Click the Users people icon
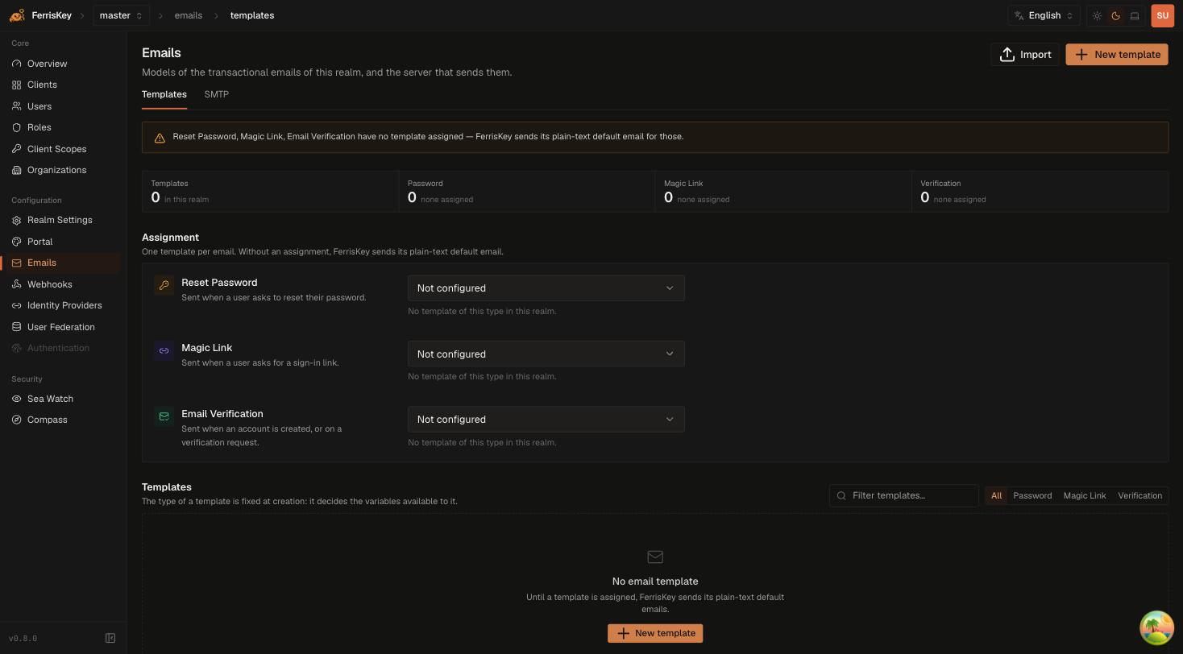The width and height of the screenshot is (1183, 654). pos(17,106)
